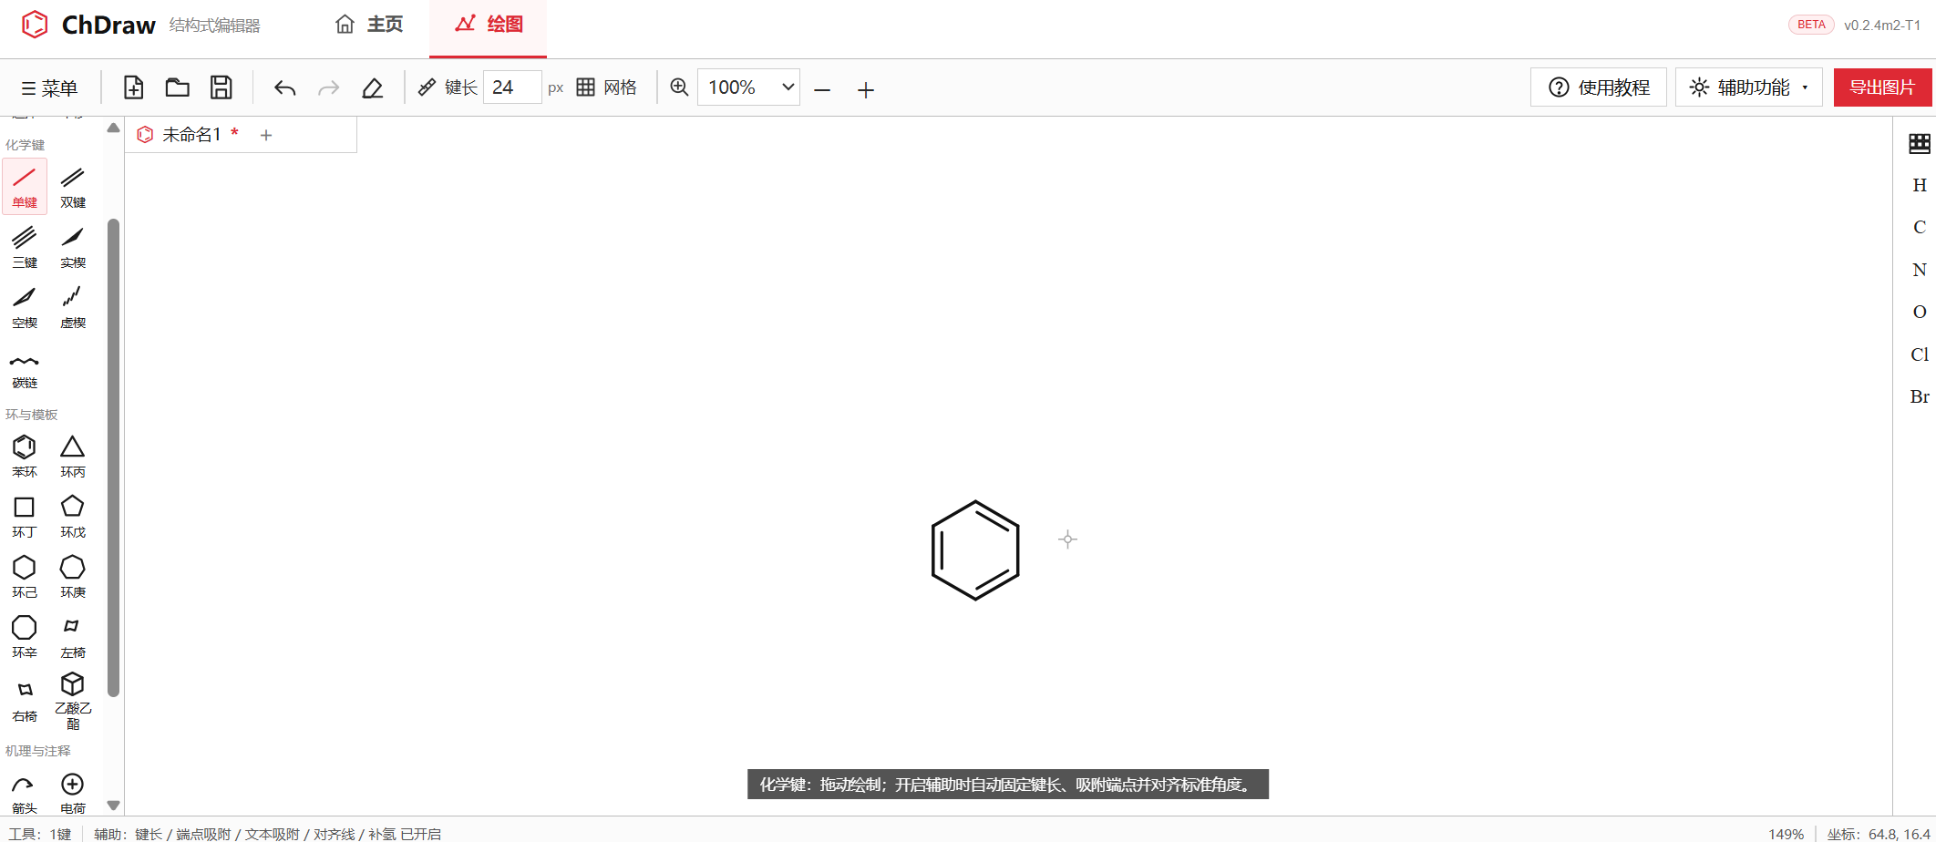Select the arrow (箭头) annotation tool
1936x842 pixels.
[x=25, y=793]
